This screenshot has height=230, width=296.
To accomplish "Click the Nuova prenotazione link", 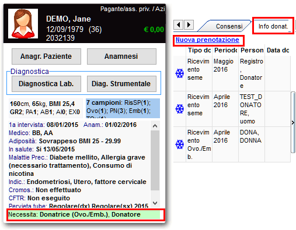I will click(x=207, y=40).
